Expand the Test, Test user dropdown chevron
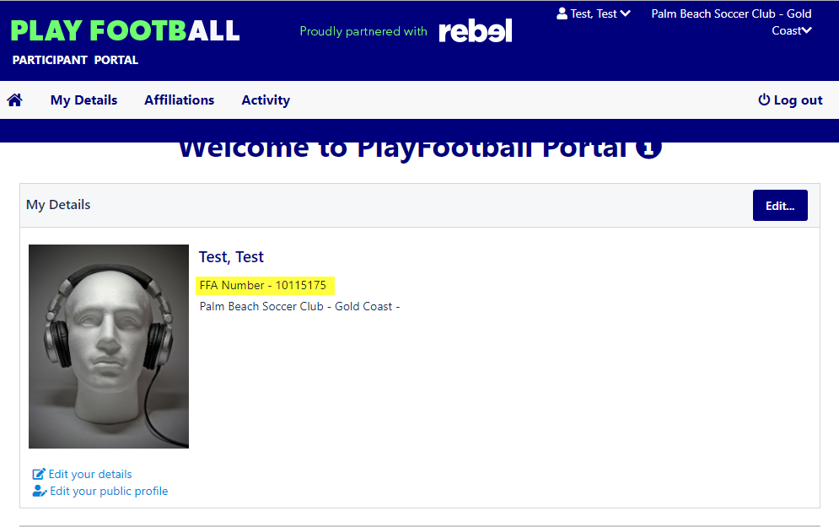This screenshot has height=527, width=839. coord(626,13)
